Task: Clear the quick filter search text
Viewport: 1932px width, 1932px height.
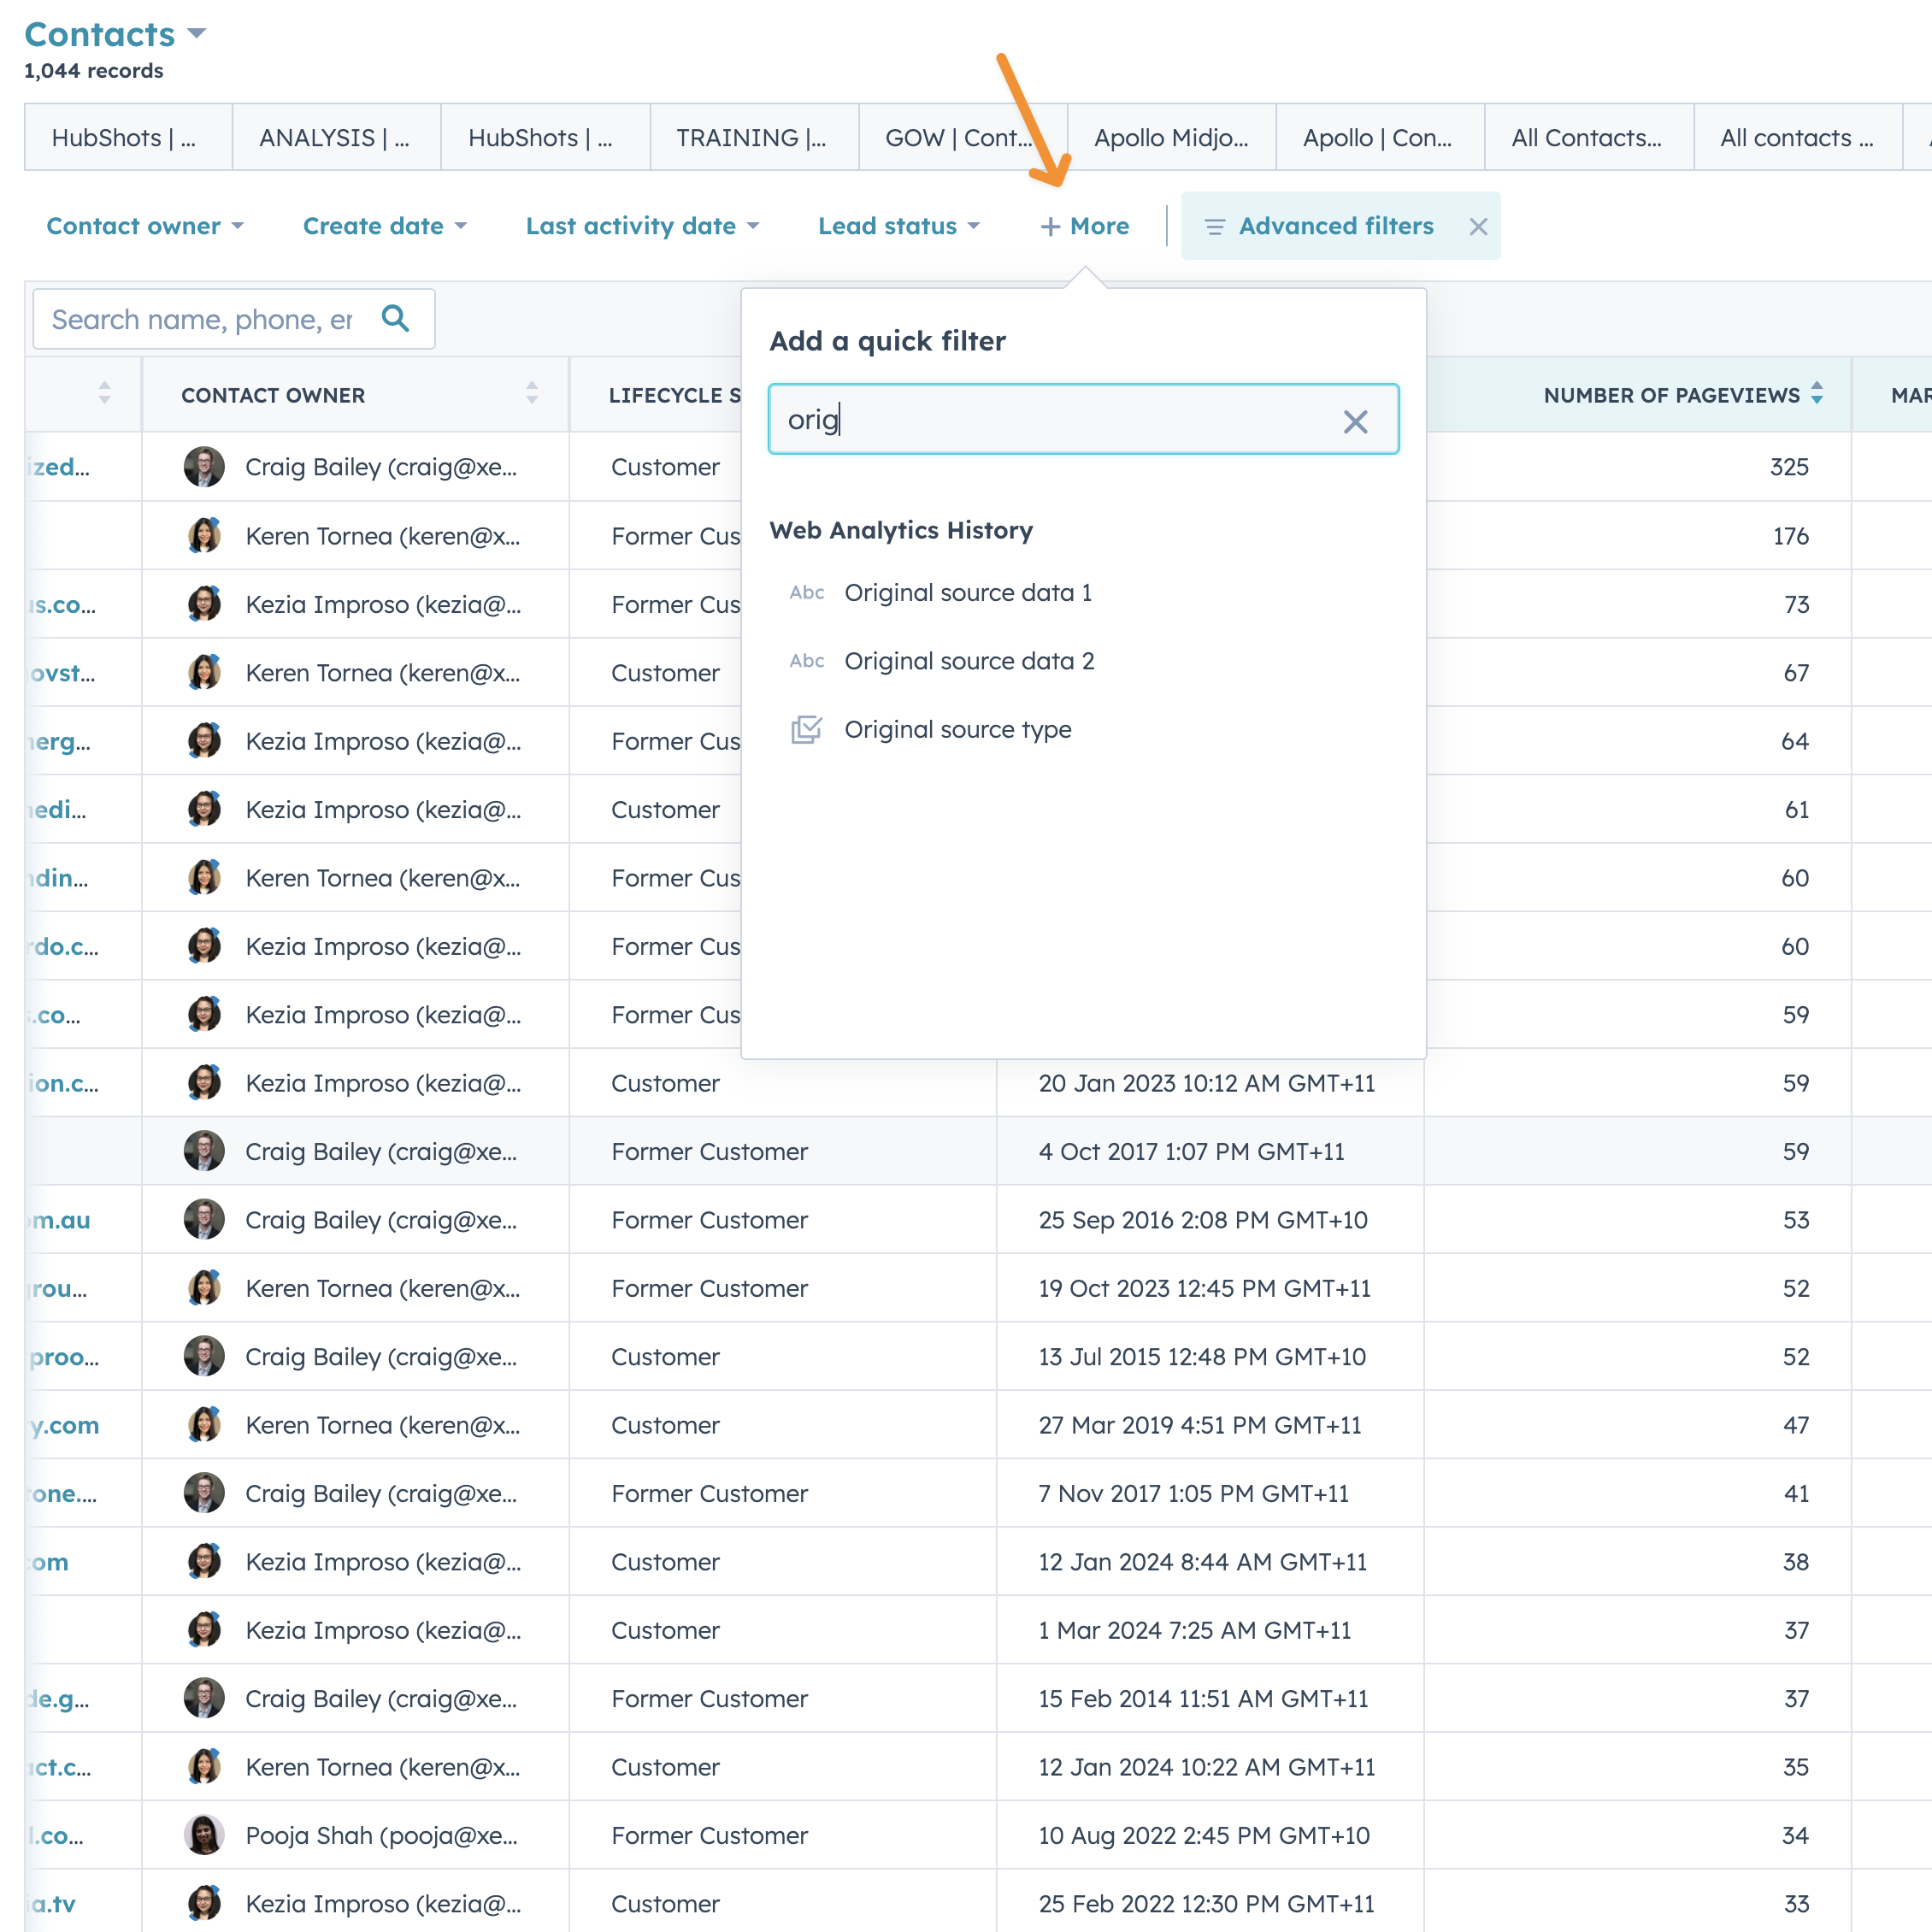Action: click(1354, 421)
